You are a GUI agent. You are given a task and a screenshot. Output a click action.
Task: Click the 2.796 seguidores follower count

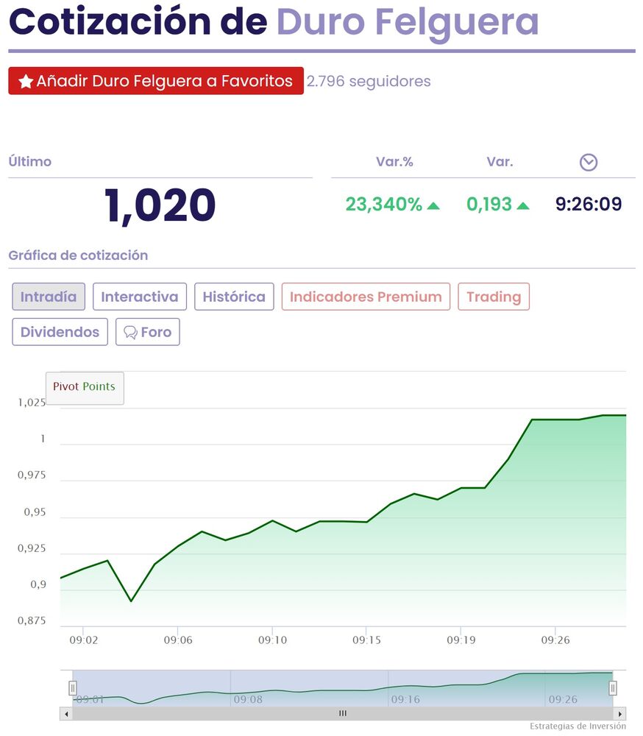369,82
